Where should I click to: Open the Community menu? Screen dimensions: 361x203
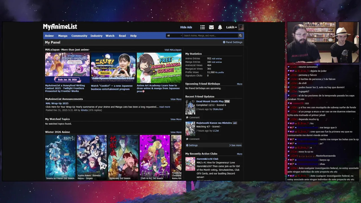tap(79, 36)
